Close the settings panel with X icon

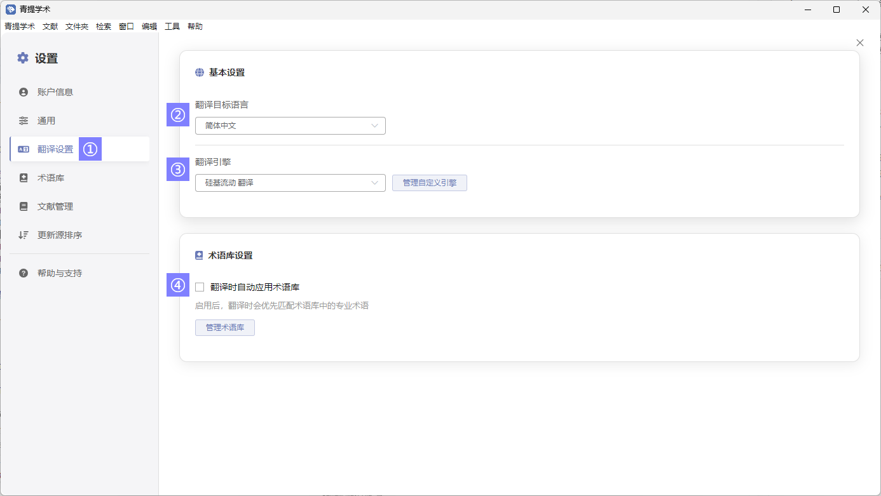pyautogui.click(x=860, y=43)
